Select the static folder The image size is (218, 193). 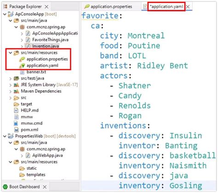pyautogui.click(x=32, y=168)
